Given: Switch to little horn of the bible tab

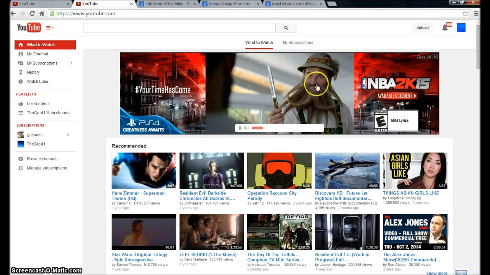Looking at the screenshot, I should [168, 4].
